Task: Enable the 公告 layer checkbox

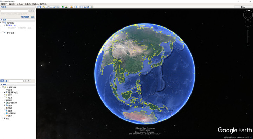Action: [x=5, y=90]
